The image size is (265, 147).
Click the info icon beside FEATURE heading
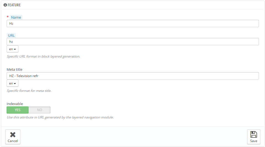pyautogui.click(x=5, y=5)
